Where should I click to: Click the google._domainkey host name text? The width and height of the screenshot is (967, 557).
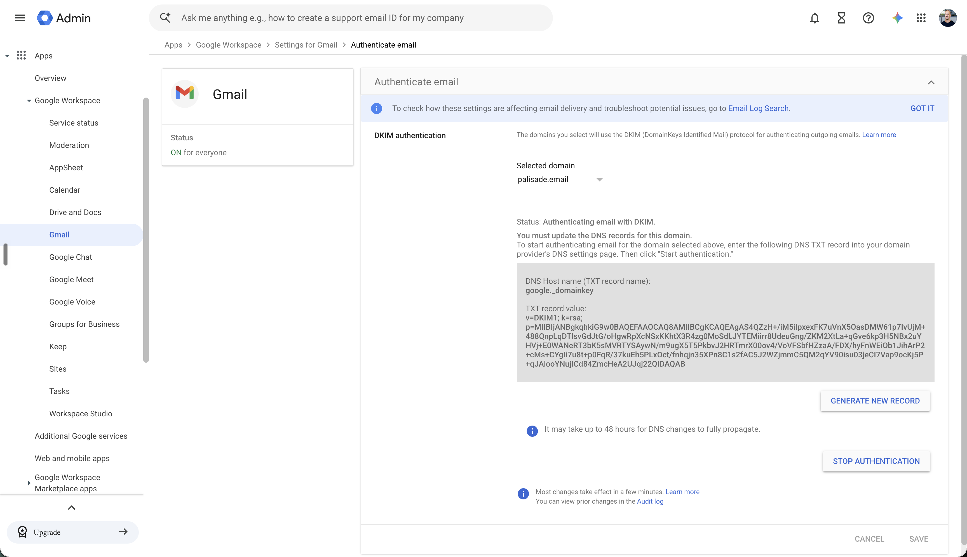tap(559, 290)
